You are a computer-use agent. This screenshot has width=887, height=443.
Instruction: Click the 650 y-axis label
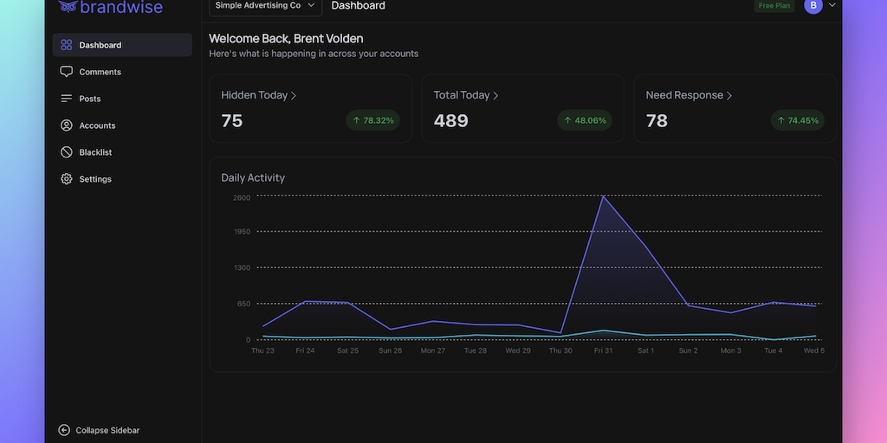[x=243, y=304]
